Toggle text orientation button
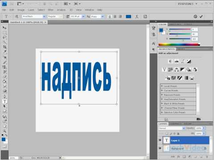The image size is (214, 160). tap(16, 16)
